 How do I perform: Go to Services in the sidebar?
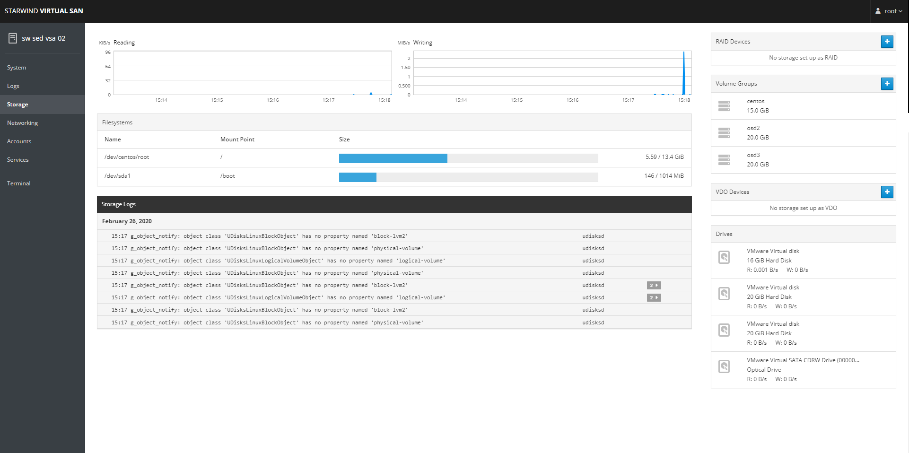18,160
